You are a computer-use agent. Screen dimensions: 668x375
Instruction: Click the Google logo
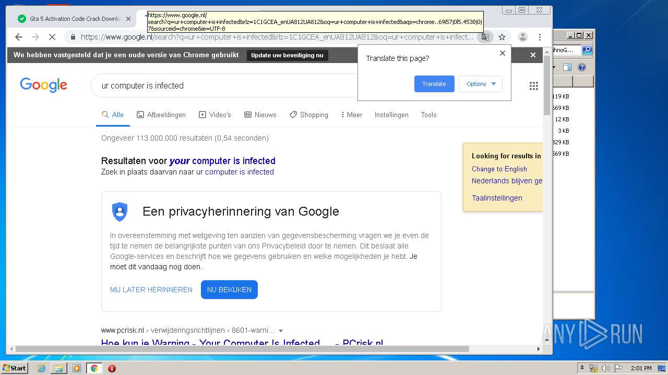click(x=43, y=85)
